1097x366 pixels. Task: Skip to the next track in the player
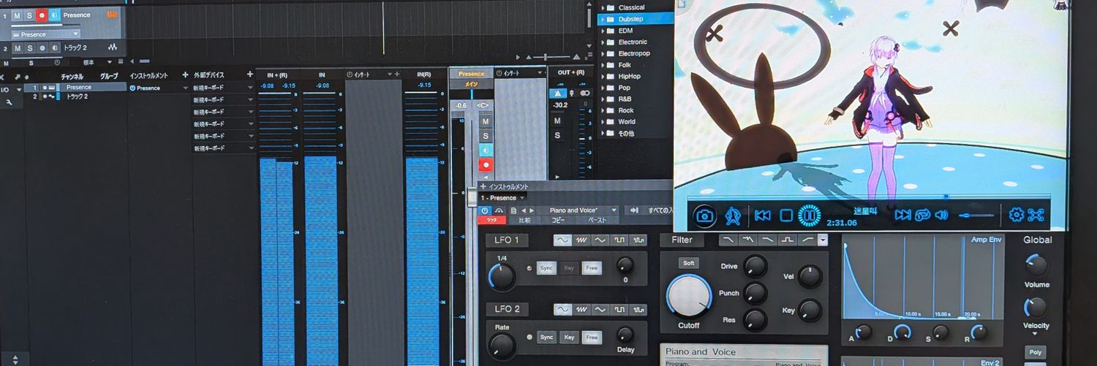tap(902, 215)
